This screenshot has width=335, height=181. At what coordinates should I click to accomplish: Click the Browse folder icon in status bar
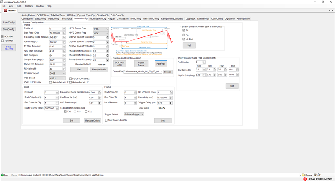click(x=303, y=175)
